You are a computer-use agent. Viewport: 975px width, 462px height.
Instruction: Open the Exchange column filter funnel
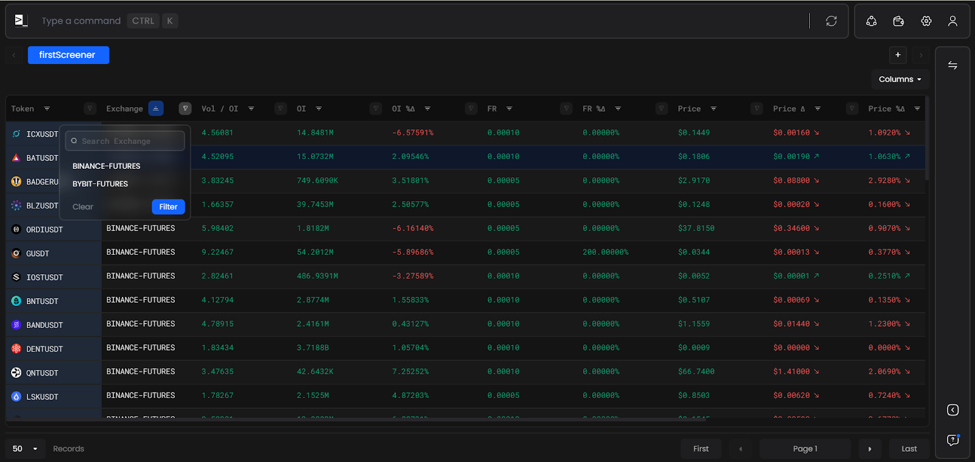[185, 108]
